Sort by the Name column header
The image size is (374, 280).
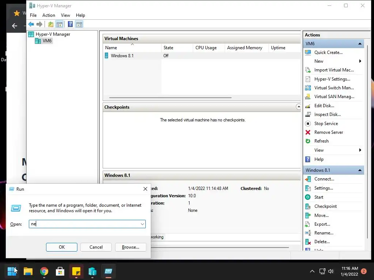click(132, 48)
